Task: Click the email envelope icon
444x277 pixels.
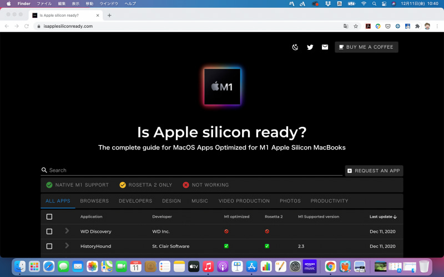Action: pyautogui.click(x=325, y=47)
